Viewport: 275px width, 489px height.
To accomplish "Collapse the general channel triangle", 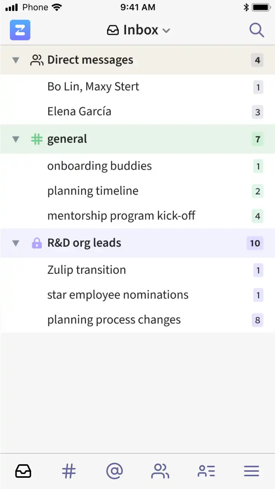I will (x=16, y=139).
